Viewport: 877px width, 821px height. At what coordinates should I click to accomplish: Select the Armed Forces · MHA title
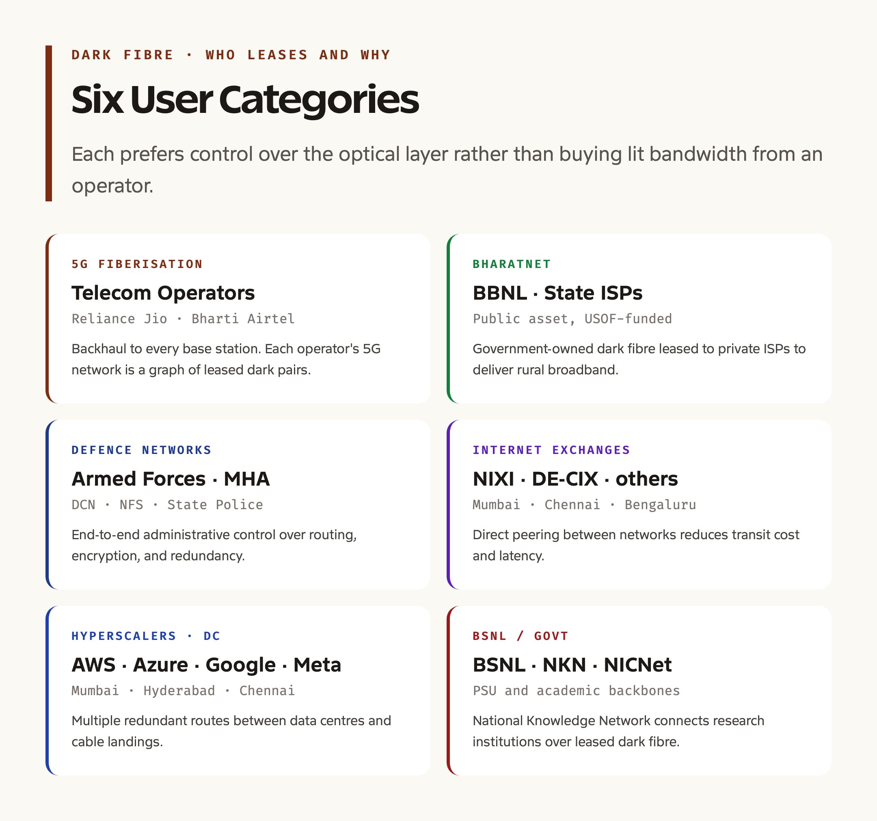(x=171, y=479)
